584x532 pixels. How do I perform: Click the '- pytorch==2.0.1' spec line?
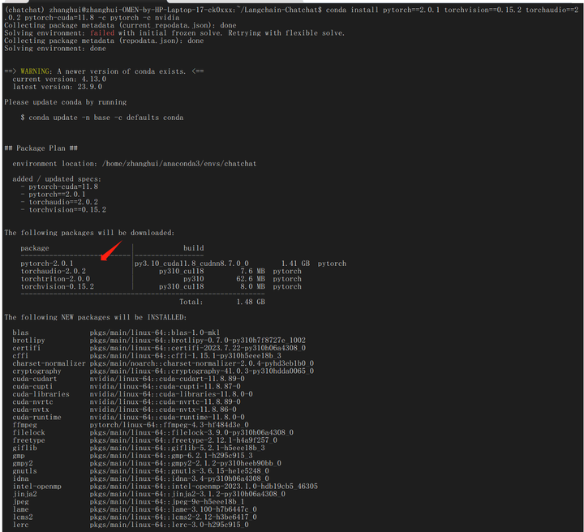pyautogui.click(x=54, y=195)
